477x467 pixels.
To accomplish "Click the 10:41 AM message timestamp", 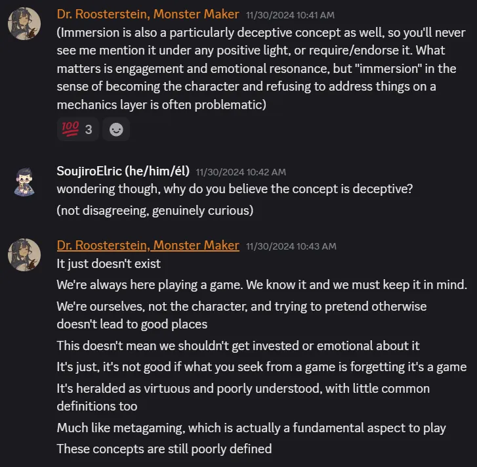I will coord(291,14).
